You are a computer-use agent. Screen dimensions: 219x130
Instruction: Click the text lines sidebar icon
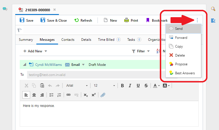[x=213, y=21]
